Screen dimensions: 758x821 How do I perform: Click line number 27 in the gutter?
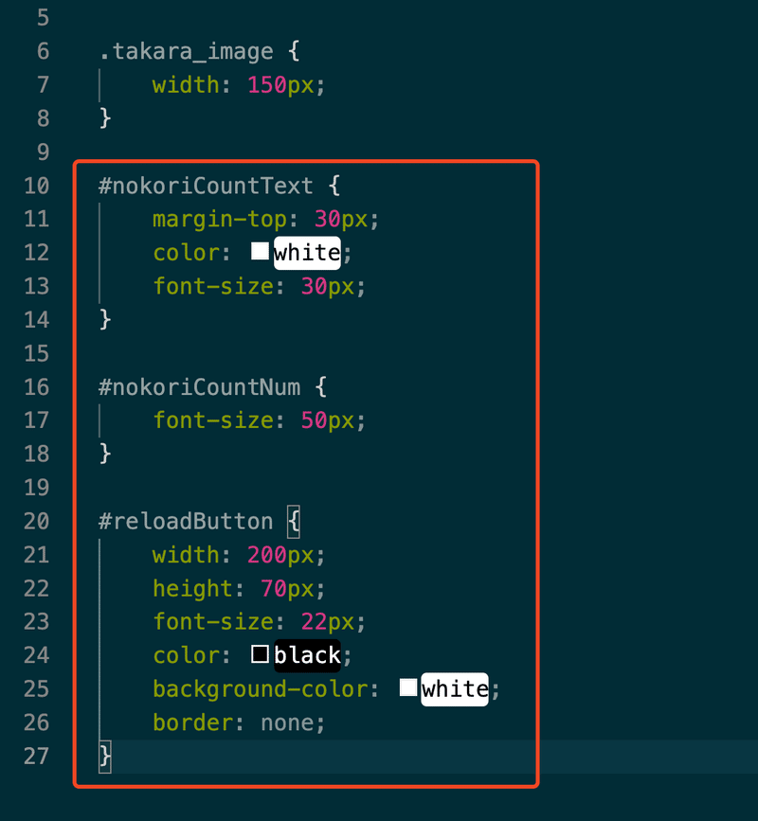click(37, 756)
